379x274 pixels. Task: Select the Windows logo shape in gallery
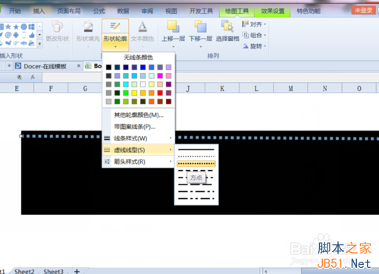32,27
